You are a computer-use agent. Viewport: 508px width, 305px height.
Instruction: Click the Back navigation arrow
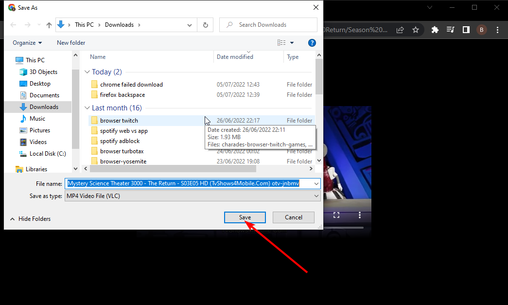13,25
